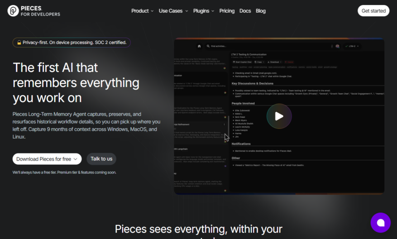The width and height of the screenshot is (397, 239).
Task: Open the purple chat support bubble
Action: click(381, 223)
